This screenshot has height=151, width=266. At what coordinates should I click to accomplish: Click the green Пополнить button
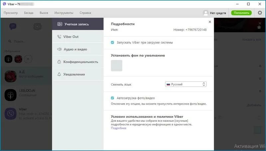(241, 13)
